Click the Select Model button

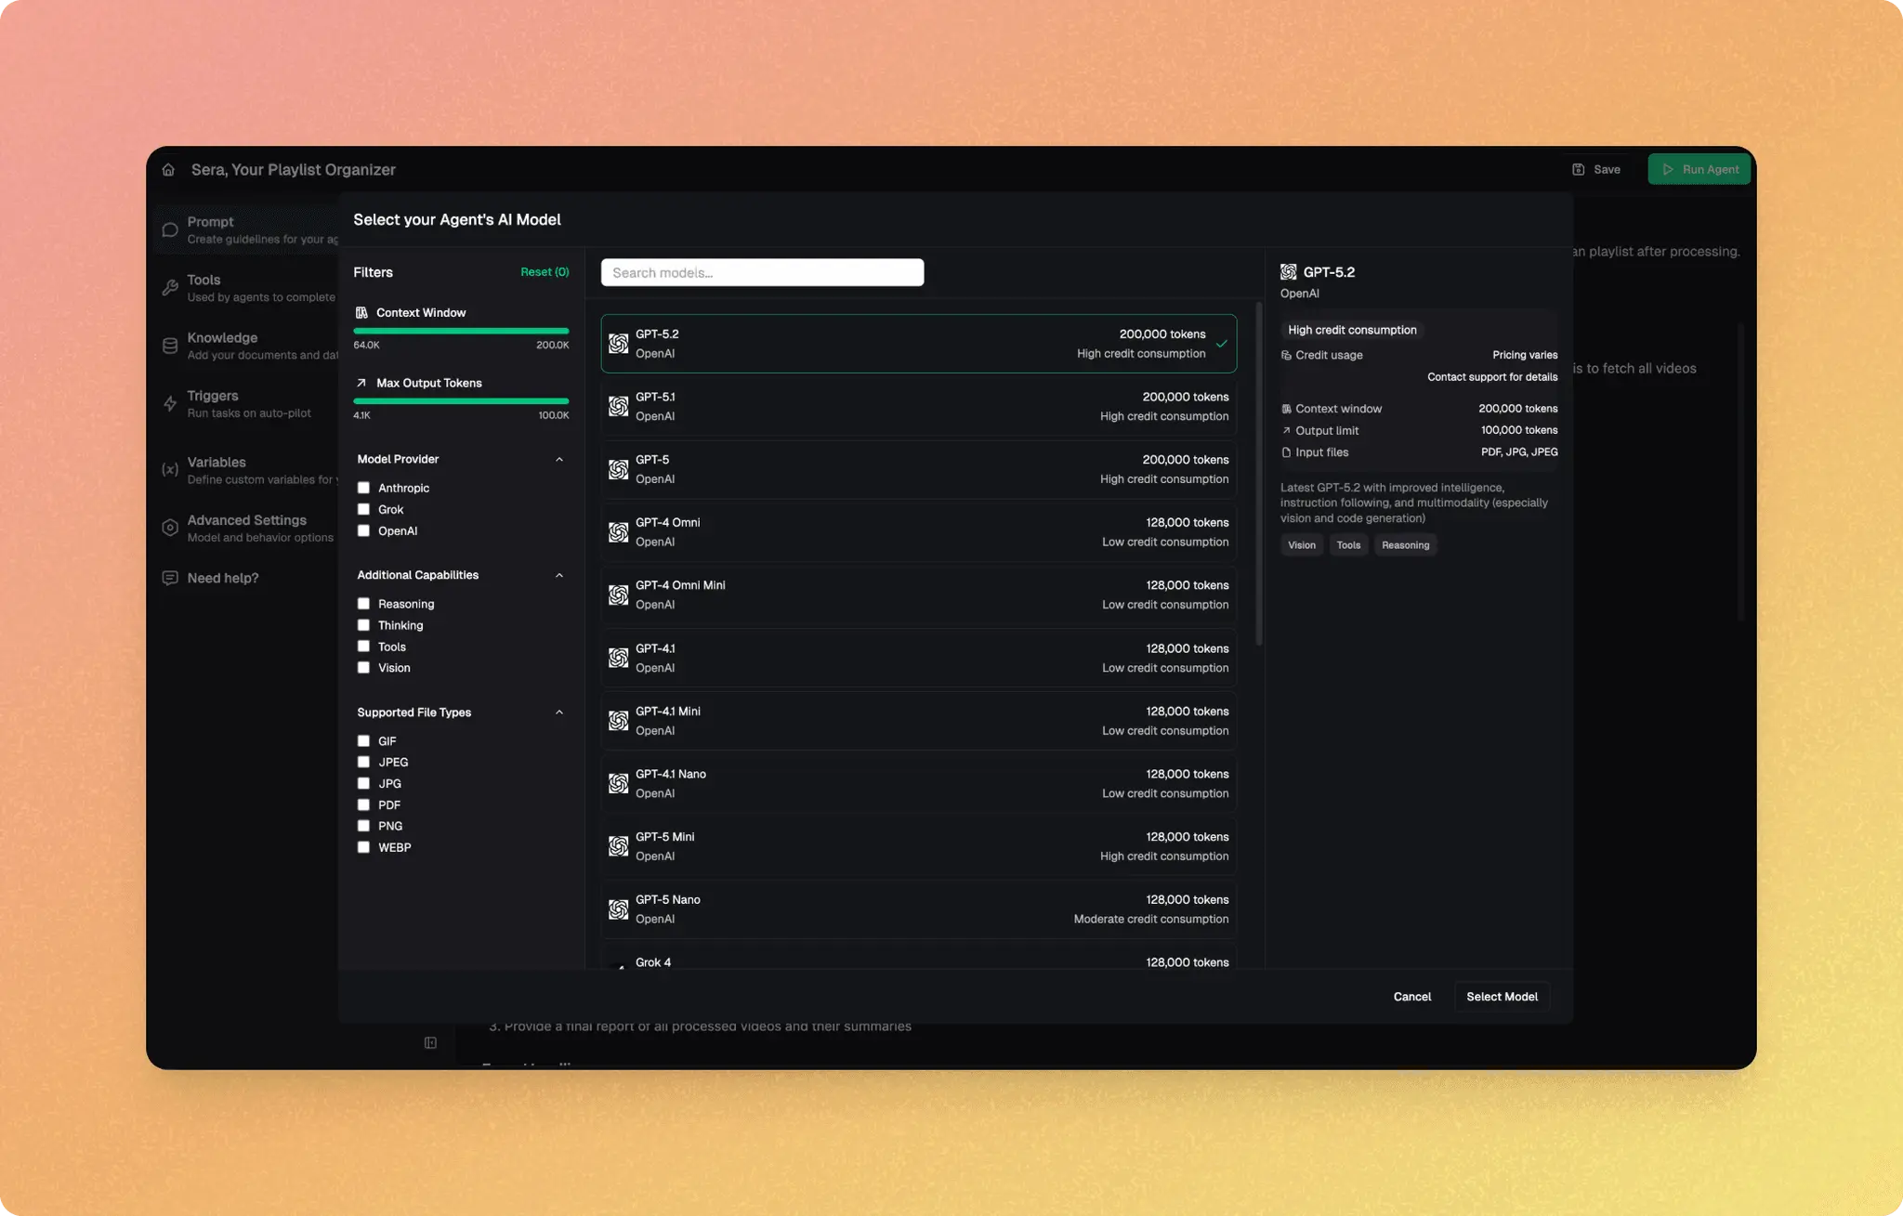[1502, 997]
